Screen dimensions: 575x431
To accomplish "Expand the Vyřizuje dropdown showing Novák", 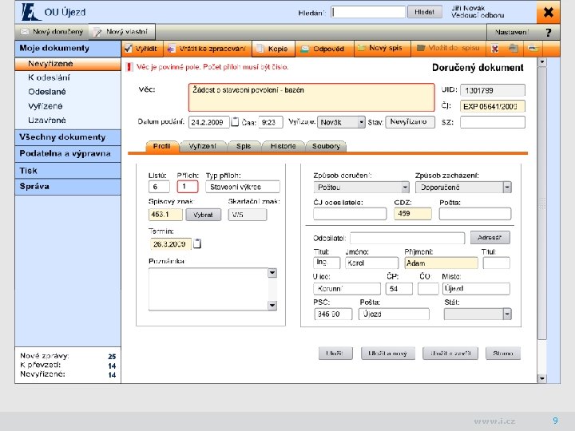I will point(361,122).
